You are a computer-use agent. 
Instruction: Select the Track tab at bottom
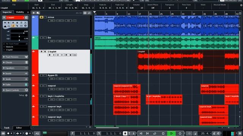(x=7, y=128)
